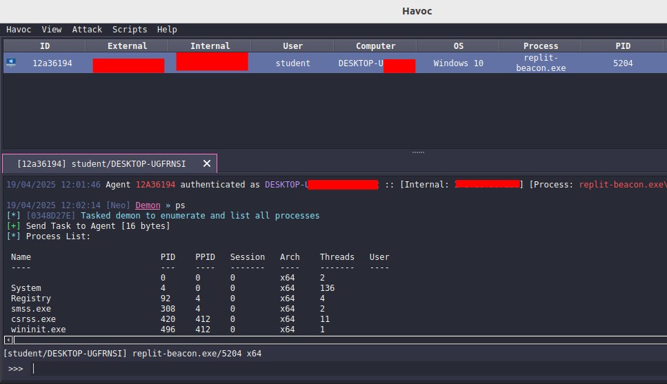Sort sessions by OS column header

458,46
